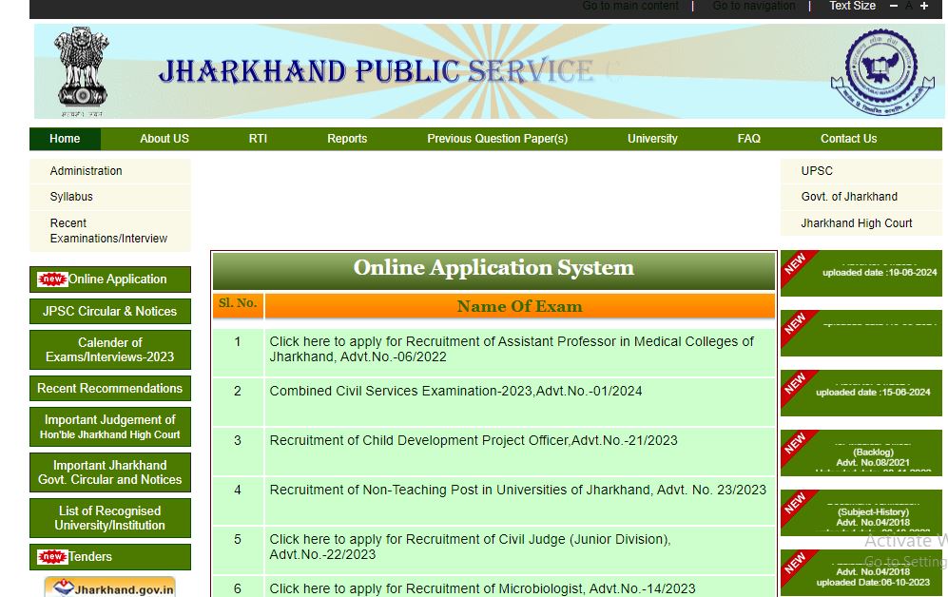Visit the Jharkhand High Court link
The image size is (948, 597).
pos(856,223)
